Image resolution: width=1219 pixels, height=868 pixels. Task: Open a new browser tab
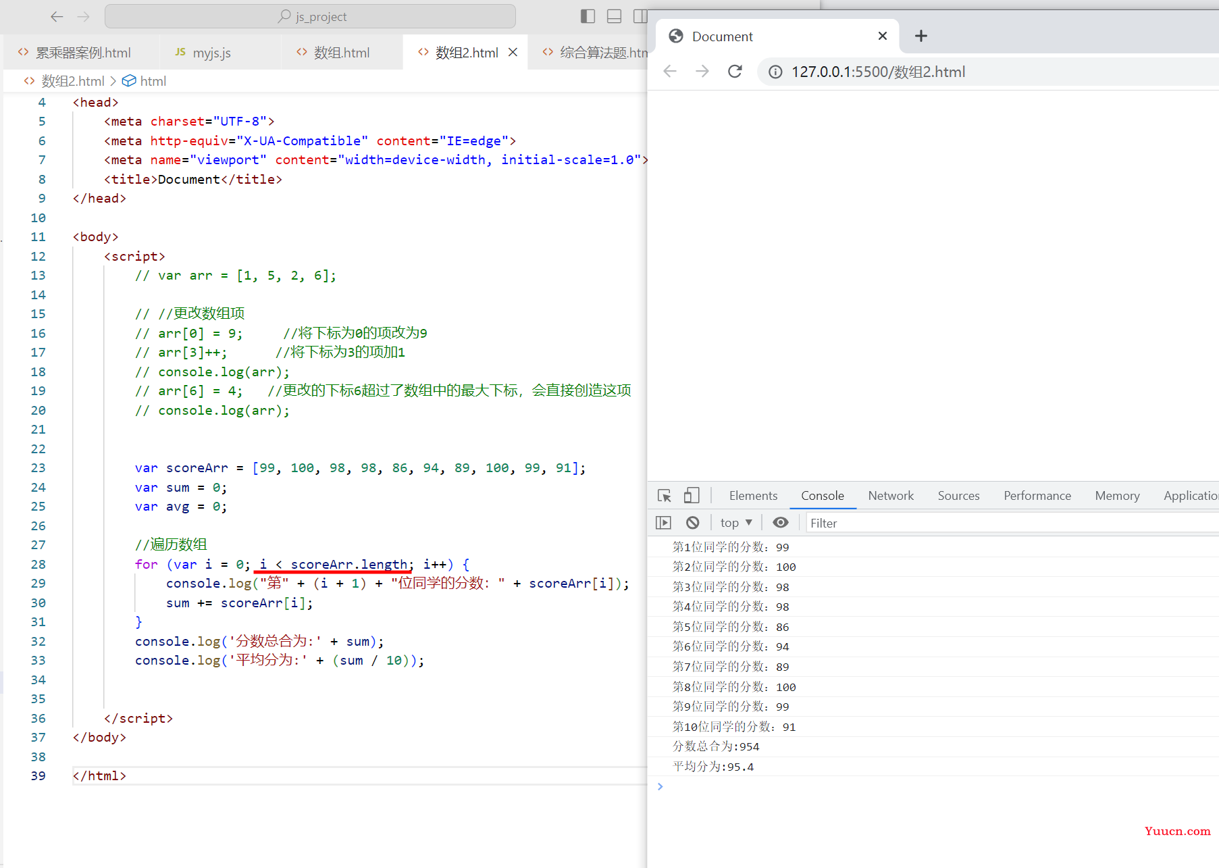coord(921,36)
